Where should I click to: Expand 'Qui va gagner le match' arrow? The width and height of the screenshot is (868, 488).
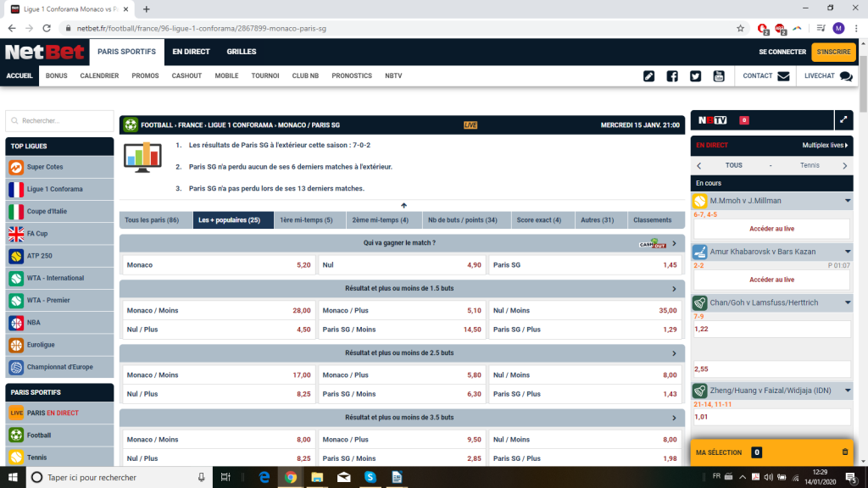click(x=674, y=243)
